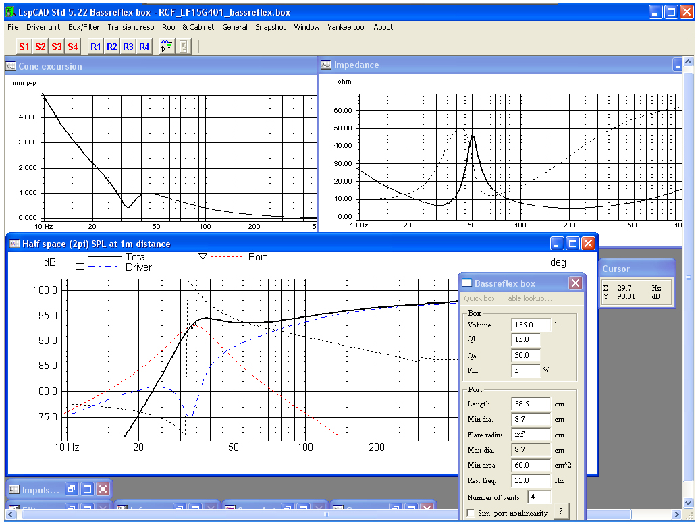This screenshot has height=525, width=698.
Task: Toggle the Driver curve square marker
Action: (x=80, y=267)
